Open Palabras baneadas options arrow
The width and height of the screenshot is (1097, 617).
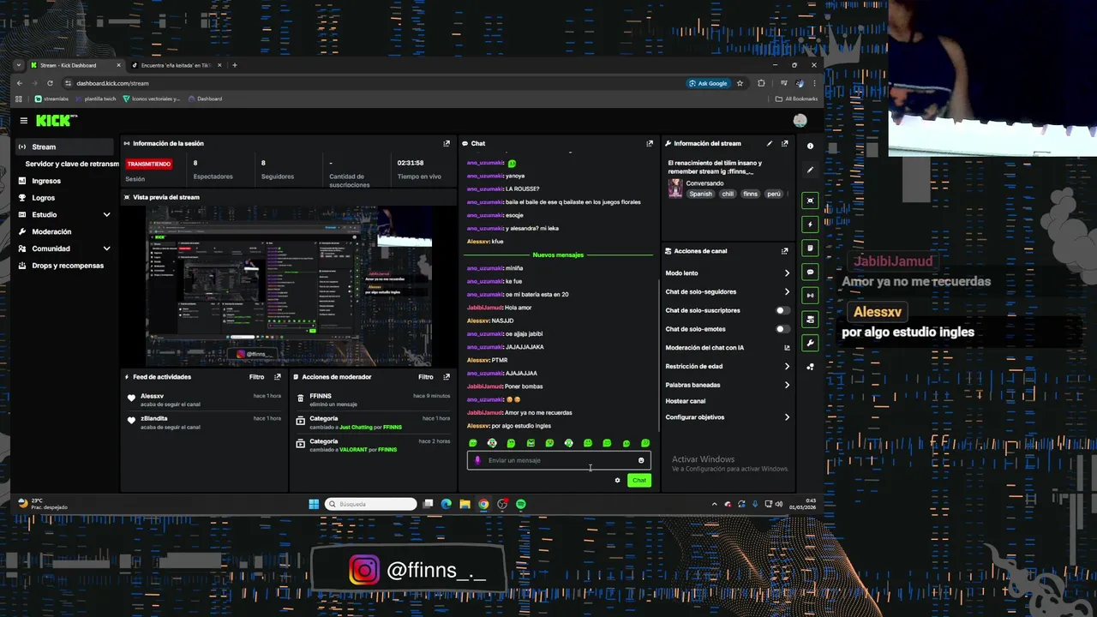pos(787,385)
